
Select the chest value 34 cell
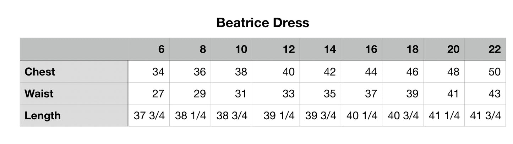pos(158,72)
